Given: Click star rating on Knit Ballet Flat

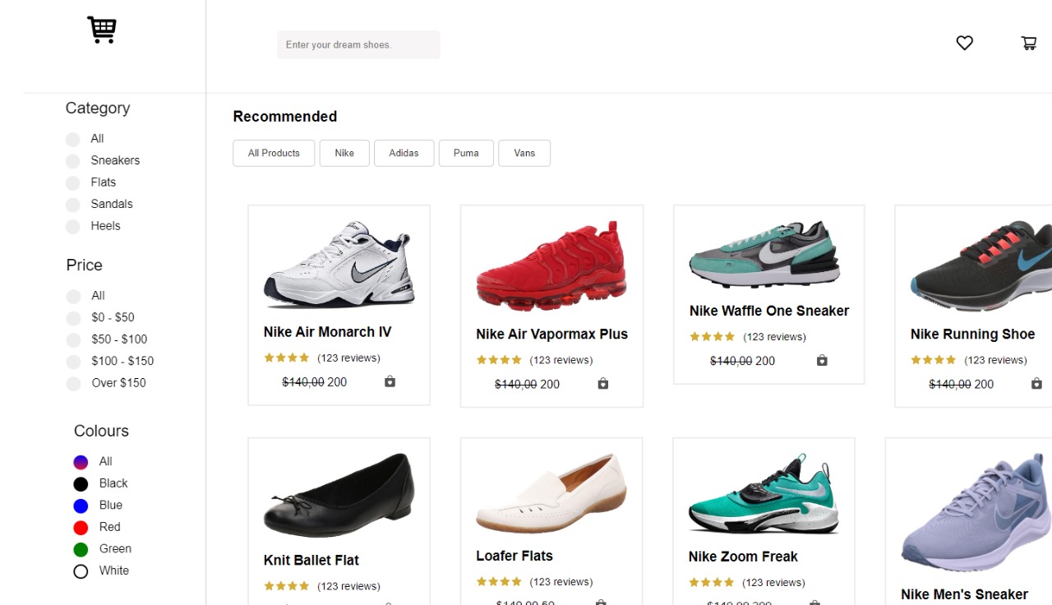Looking at the screenshot, I should (x=286, y=585).
